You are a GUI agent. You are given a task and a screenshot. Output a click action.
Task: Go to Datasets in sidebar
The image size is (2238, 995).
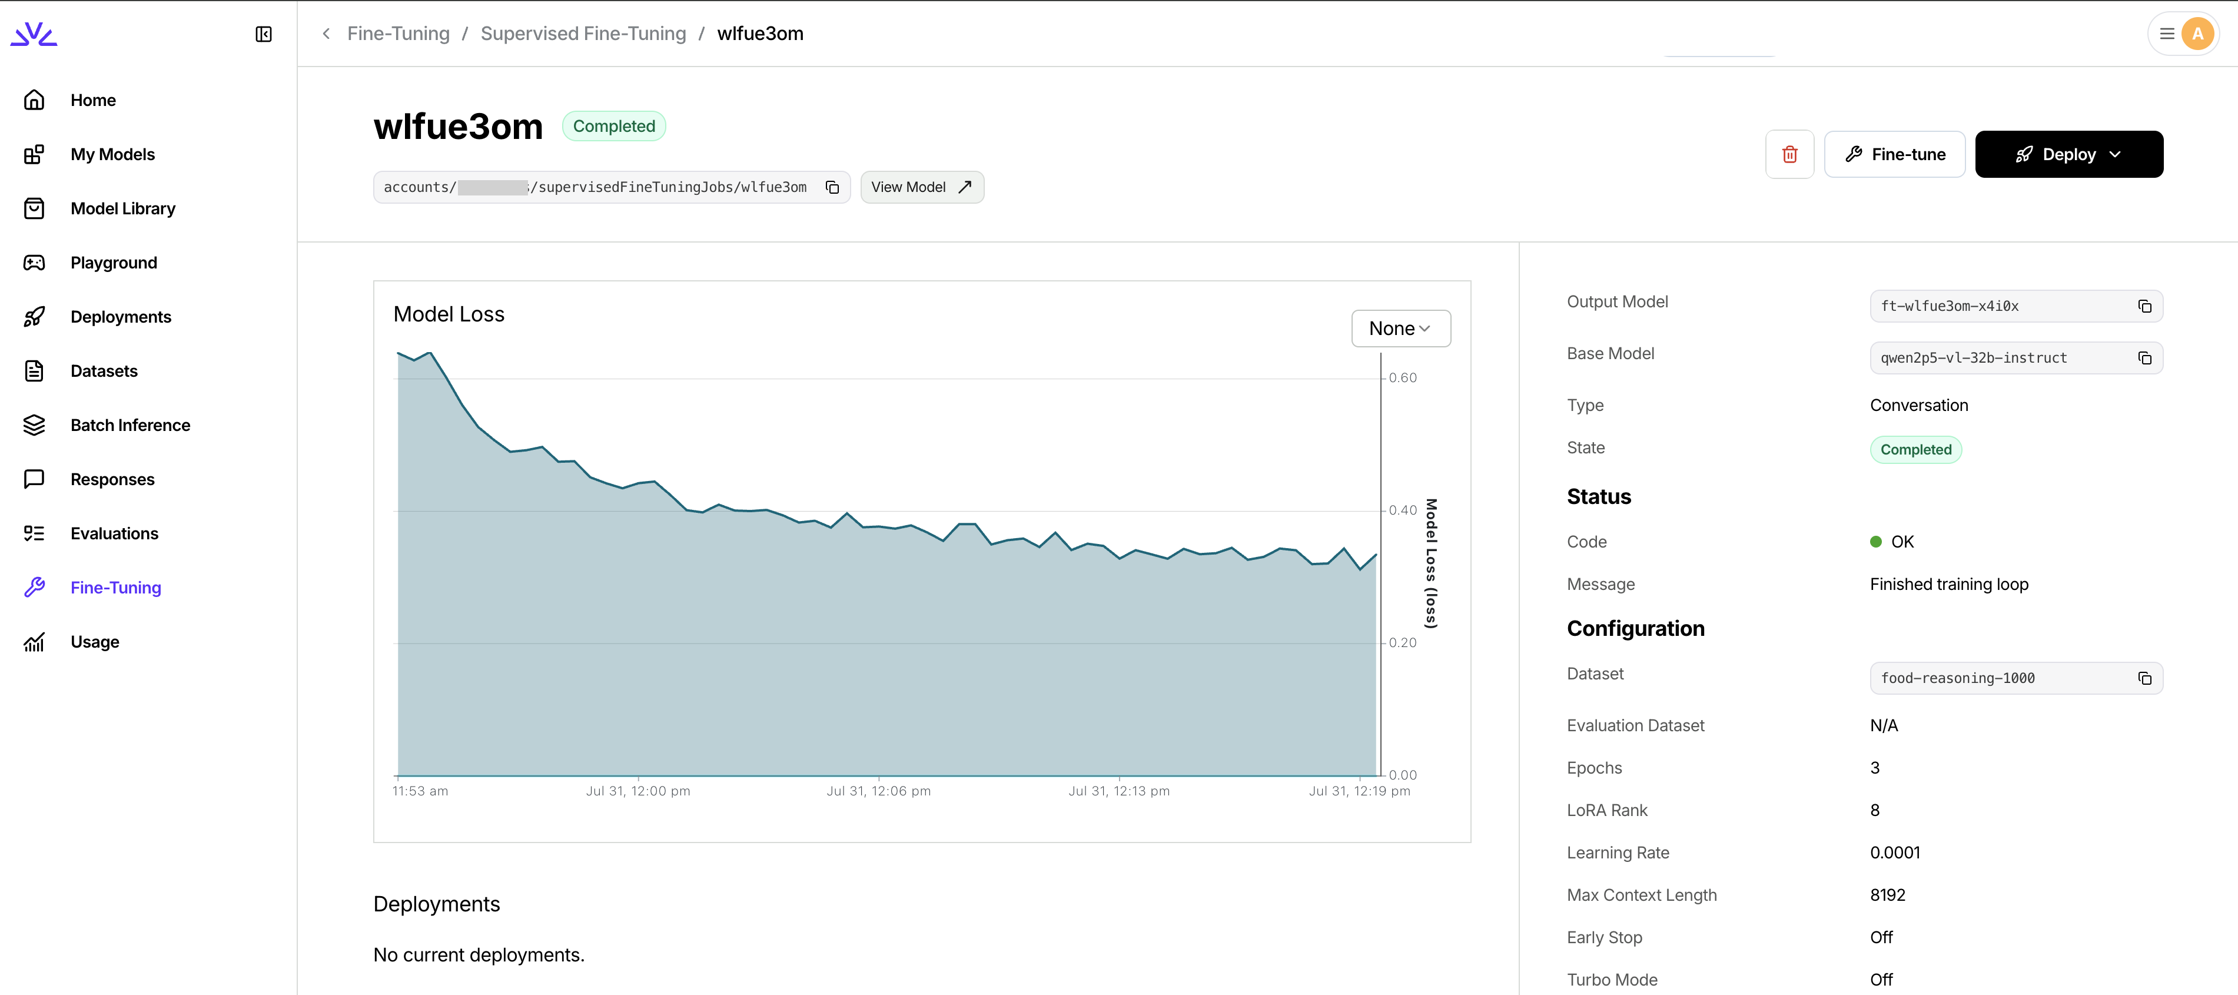click(x=104, y=371)
